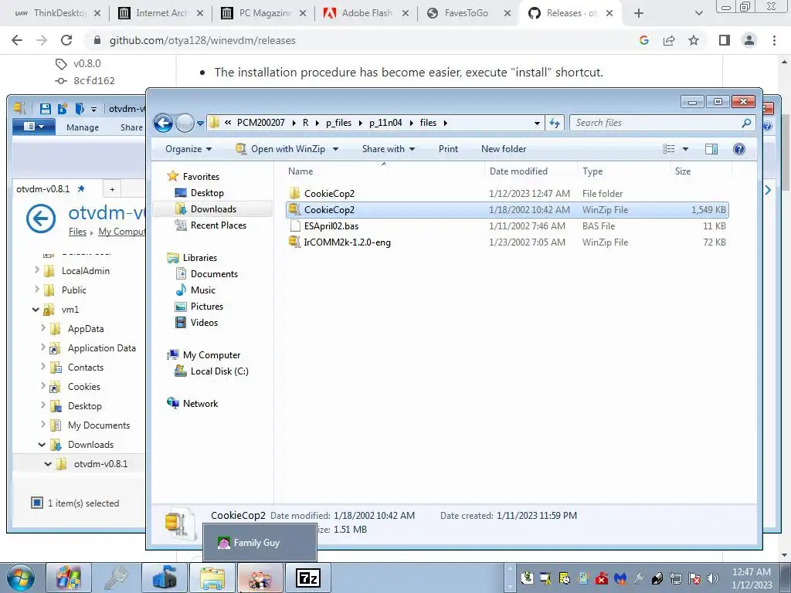Viewport: 791px width, 593px height.
Task: Click Chrome share page icon
Action: tap(670, 40)
